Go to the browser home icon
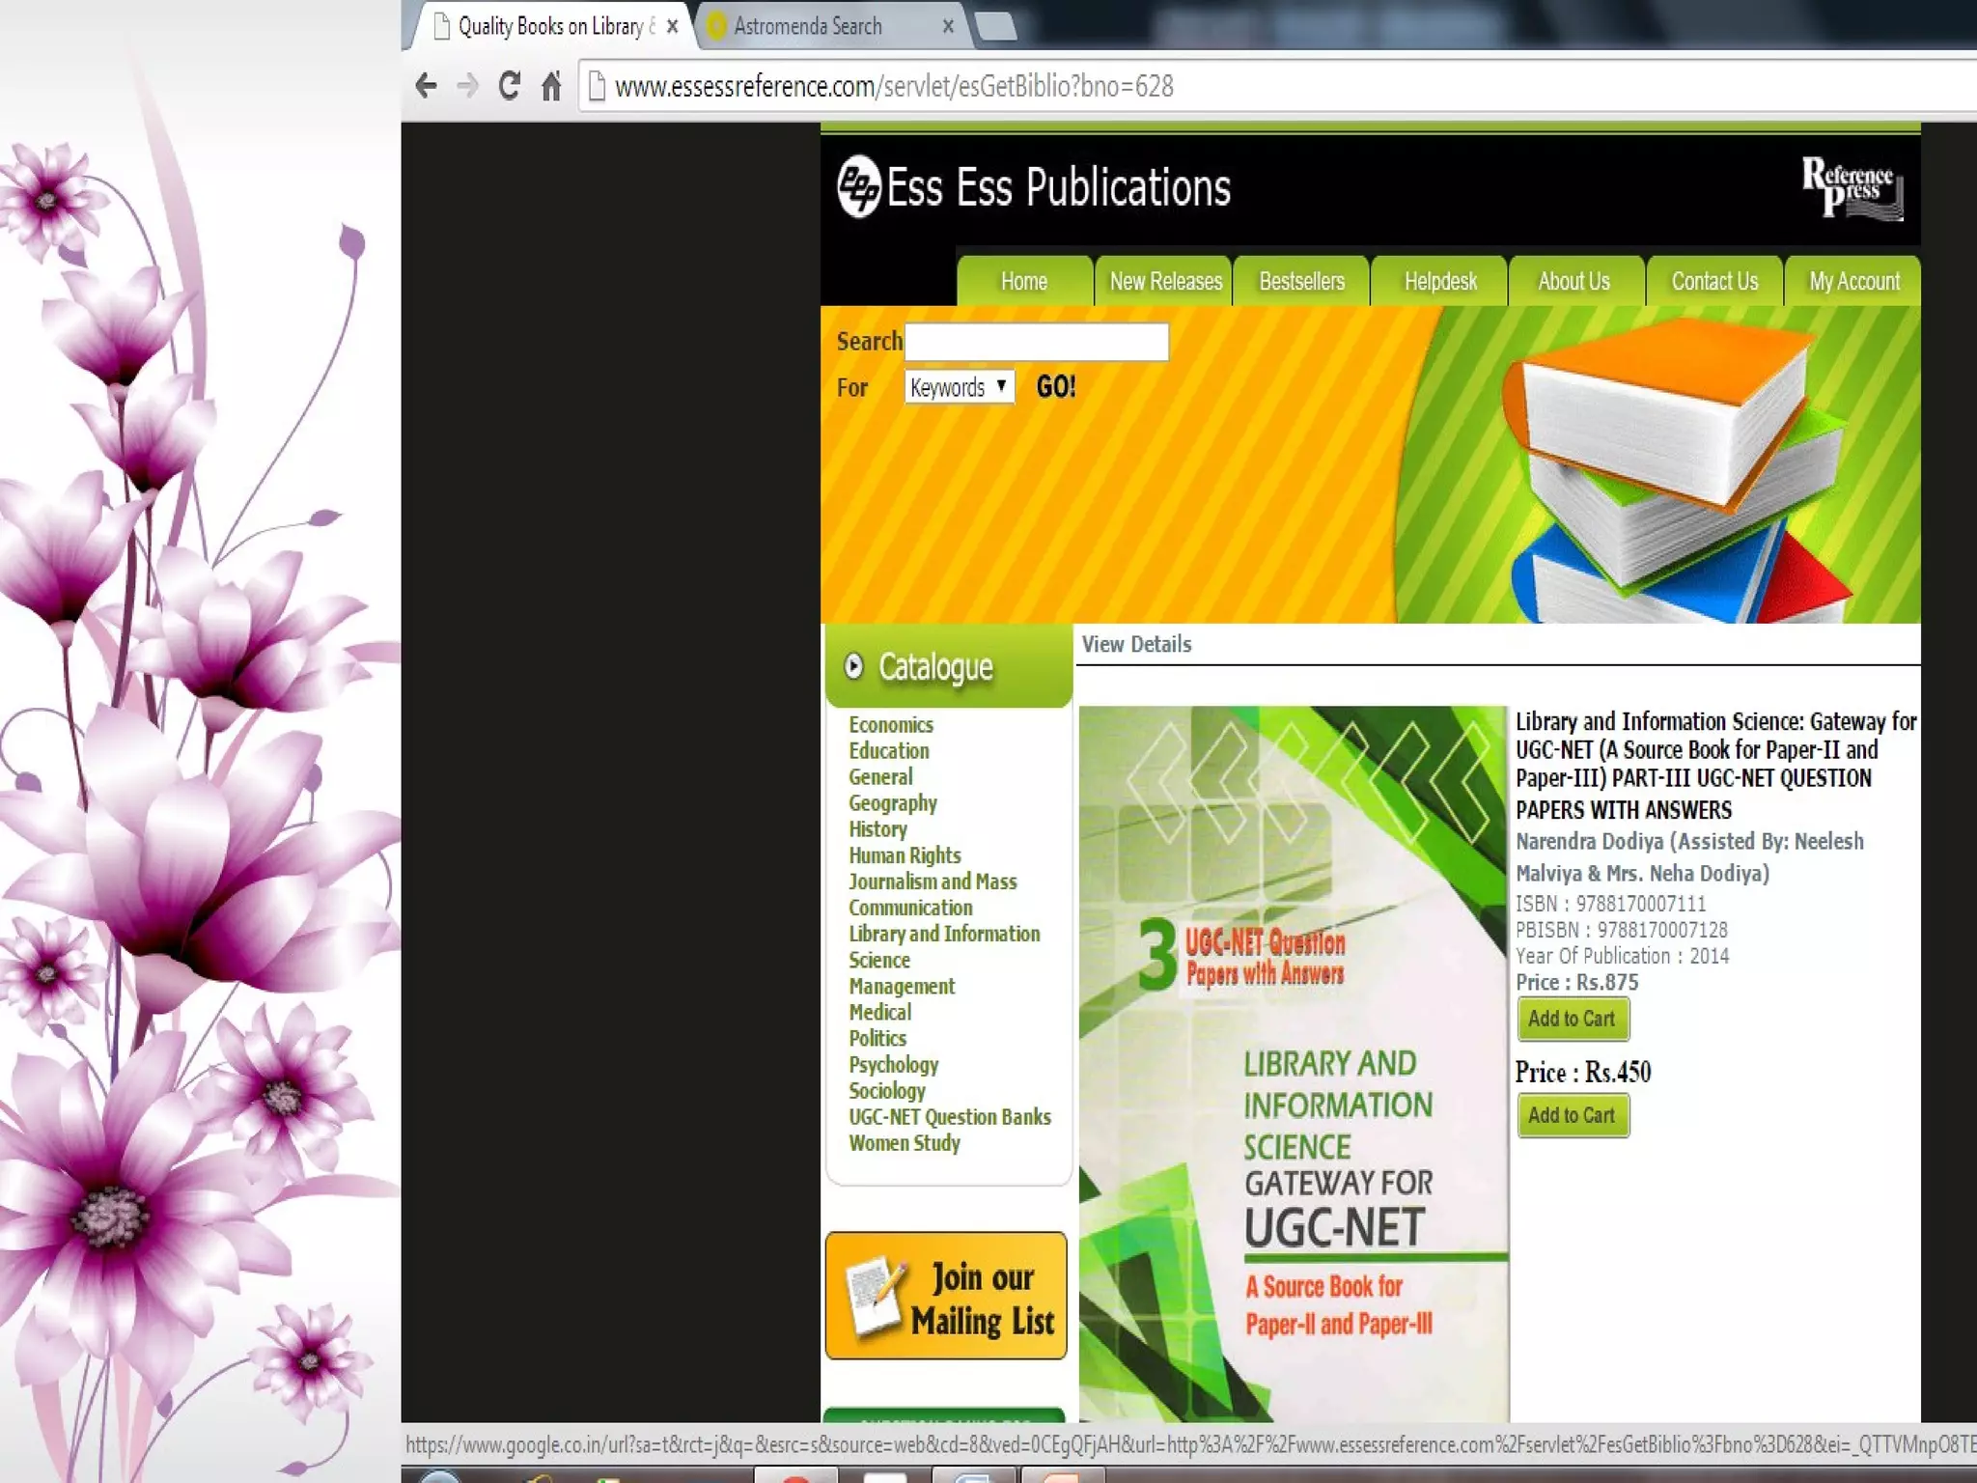This screenshot has height=1483, width=1977. [551, 86]
